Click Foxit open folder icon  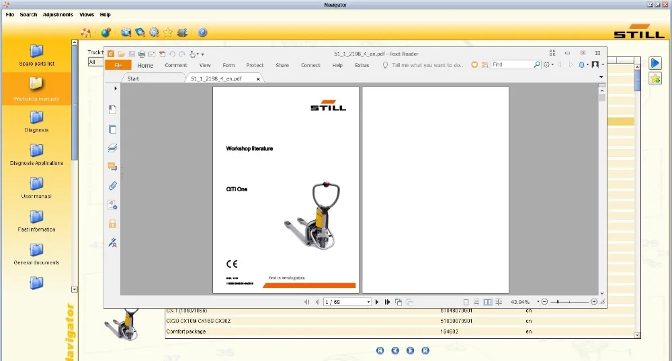coord(121,54)
